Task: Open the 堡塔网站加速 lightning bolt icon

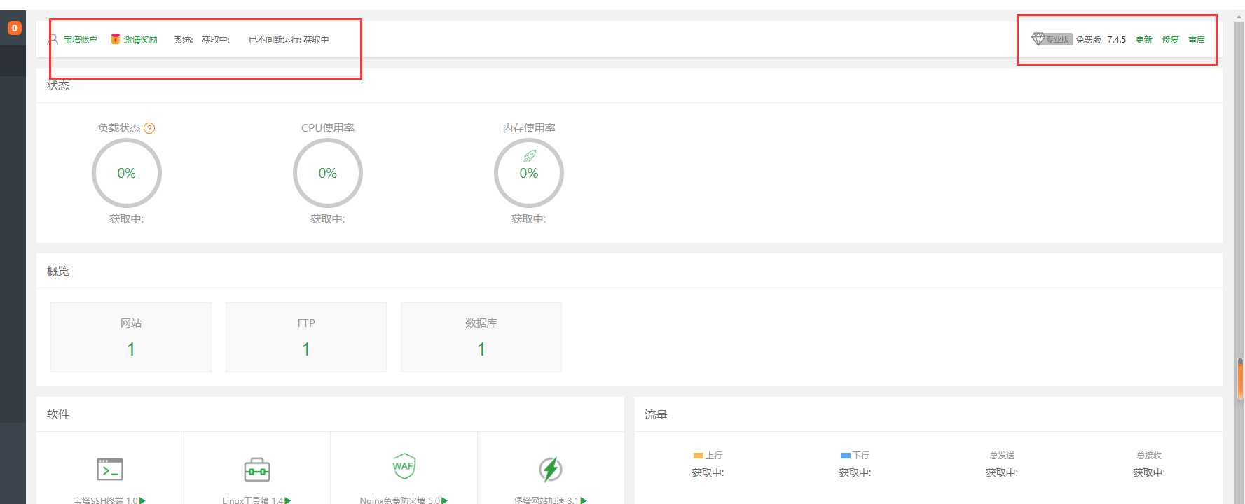Action: click(551, 469)
